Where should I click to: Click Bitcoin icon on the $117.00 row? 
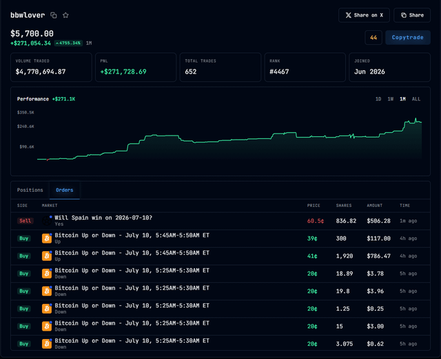pos(47,239)
